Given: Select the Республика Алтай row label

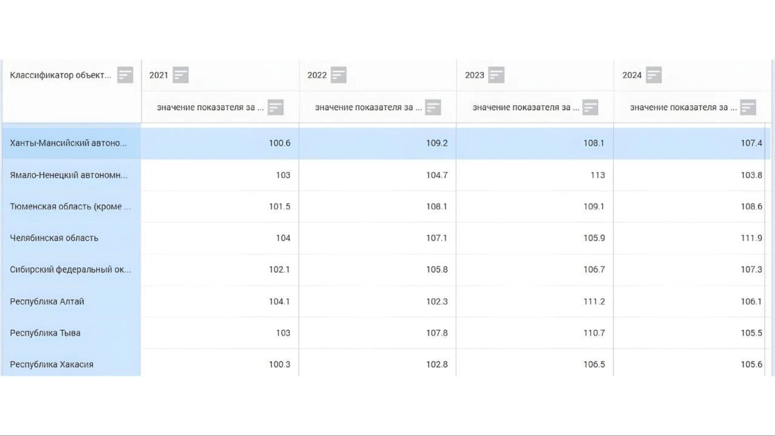Looking at the screenshot, I should click(47, 302).
